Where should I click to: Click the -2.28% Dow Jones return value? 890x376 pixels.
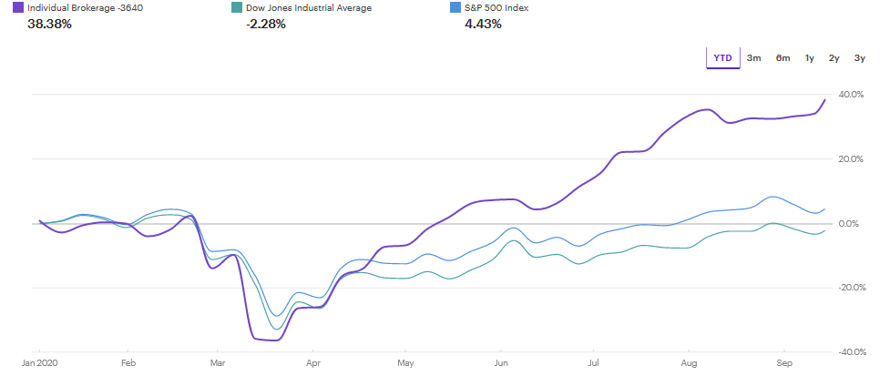coord(265,24)
